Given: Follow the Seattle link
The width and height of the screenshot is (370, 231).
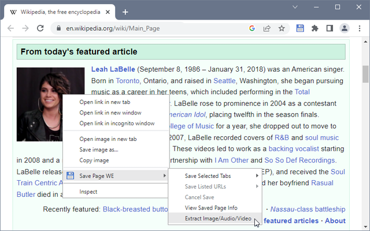Looking at the screenshot, I should pos(224,81).
